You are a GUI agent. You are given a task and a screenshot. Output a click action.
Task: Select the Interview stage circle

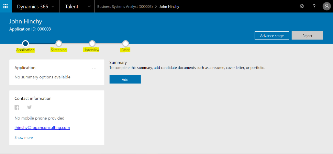[92, 43]
